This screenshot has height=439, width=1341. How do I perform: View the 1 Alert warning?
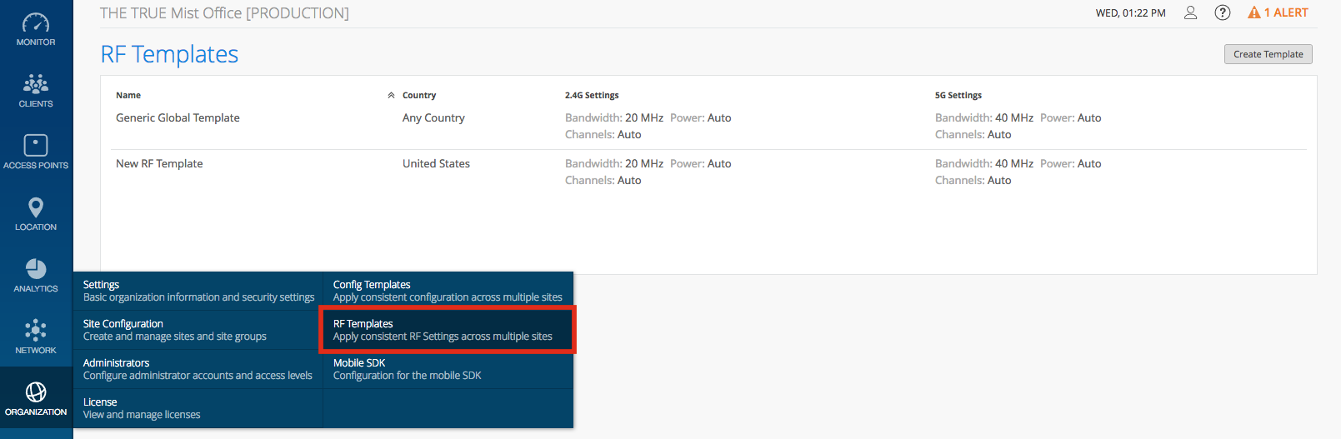(1278, 12)
